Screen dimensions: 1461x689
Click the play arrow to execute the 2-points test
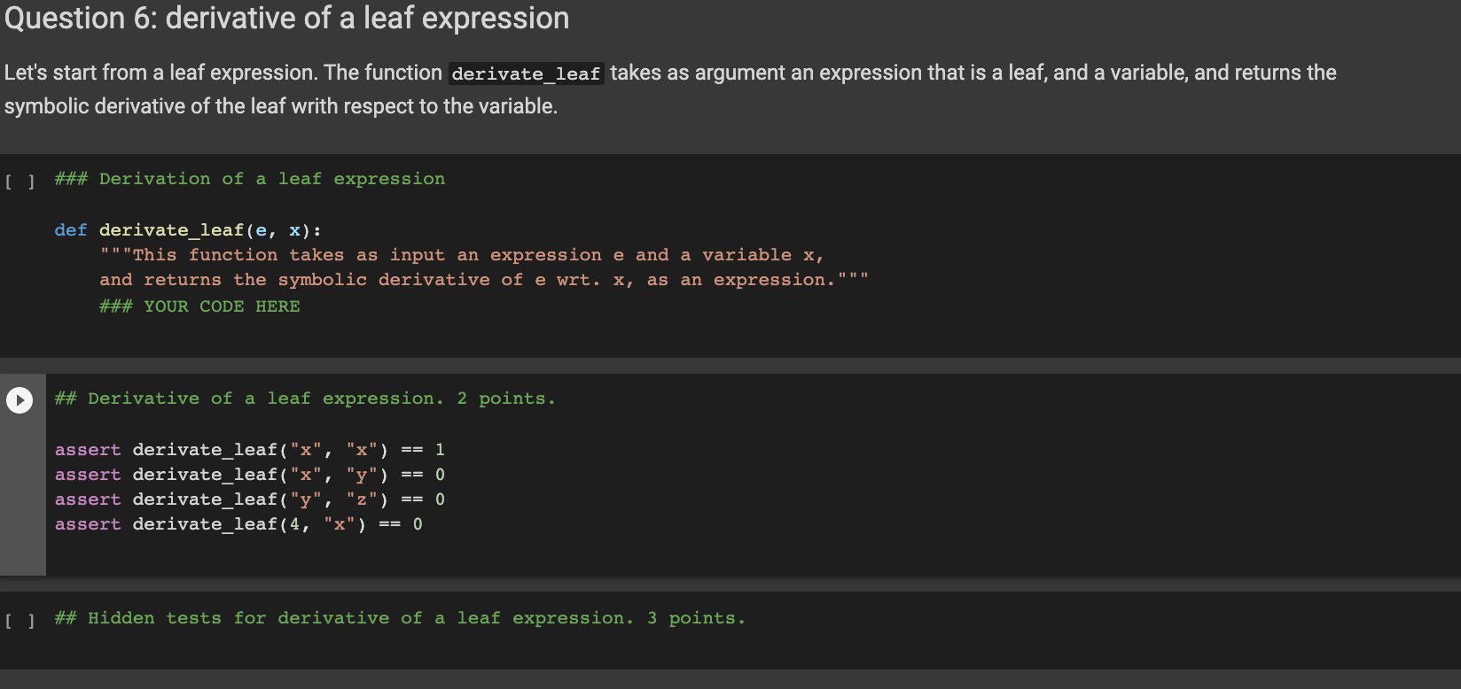coord(20,399)
